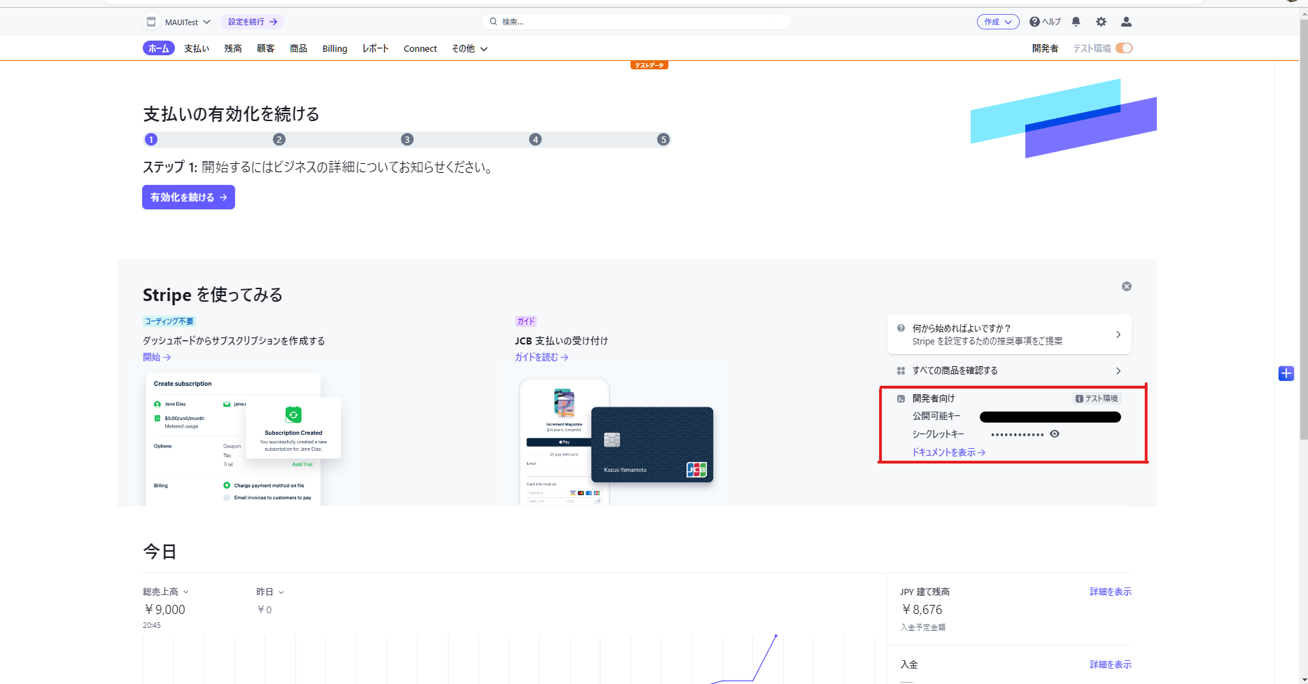Image resolution: width=1308 pixels, height=684 pixels.
Task: Click the page vertical scrollbar
Action: point(1303,231)
